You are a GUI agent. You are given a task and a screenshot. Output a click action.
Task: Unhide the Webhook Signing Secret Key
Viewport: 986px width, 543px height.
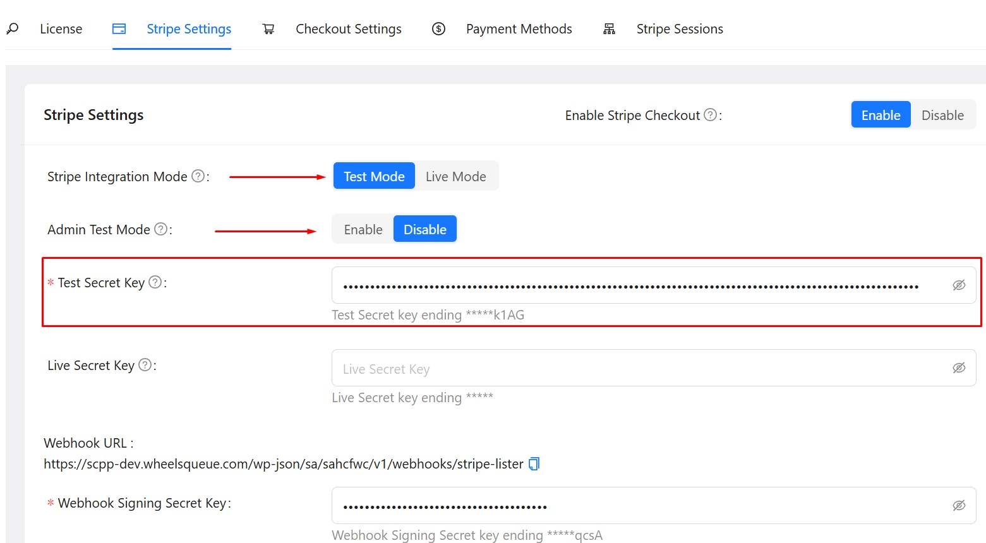(959, 506)
